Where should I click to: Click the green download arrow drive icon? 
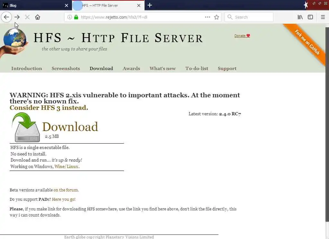click(x=26, y=127)
